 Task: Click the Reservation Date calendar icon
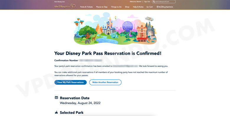[56, 97]
